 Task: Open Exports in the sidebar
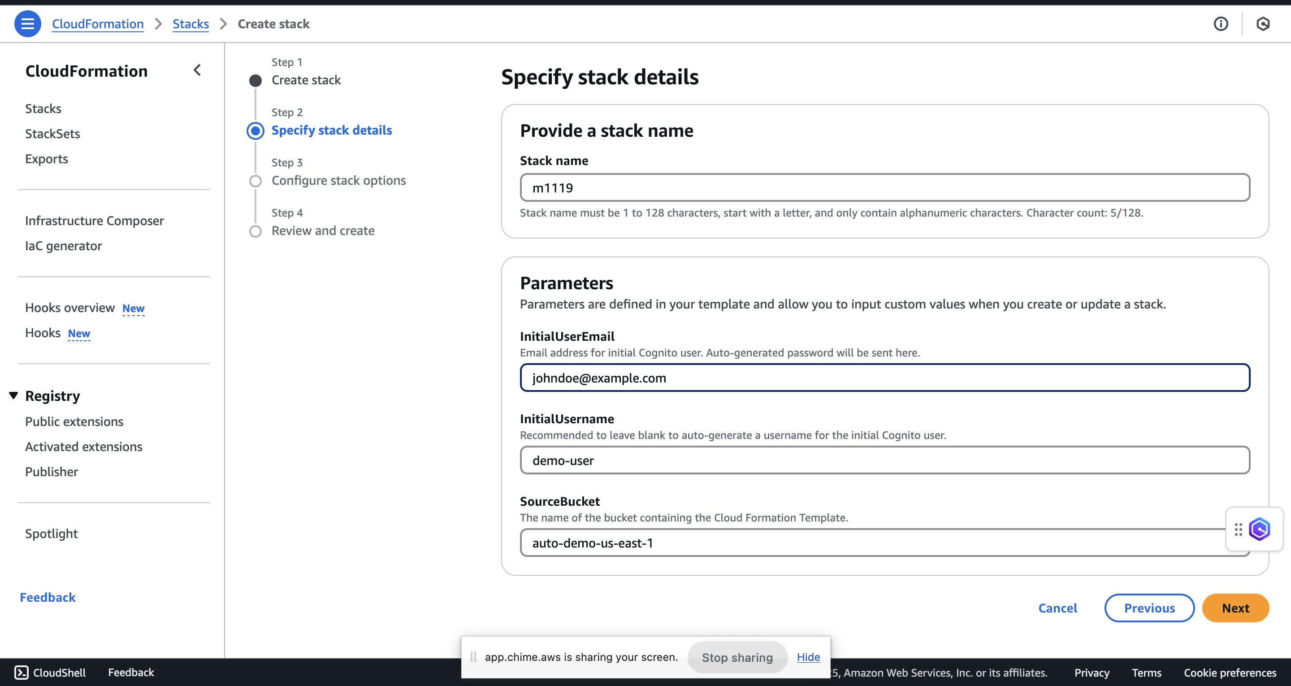(x=47, y=158)
